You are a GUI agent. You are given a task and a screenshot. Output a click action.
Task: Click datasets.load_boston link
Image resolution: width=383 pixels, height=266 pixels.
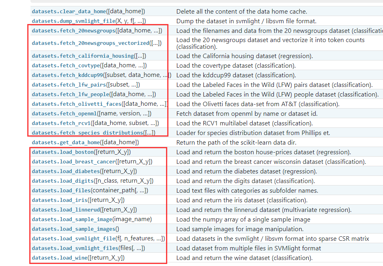[x=63, y=152]
